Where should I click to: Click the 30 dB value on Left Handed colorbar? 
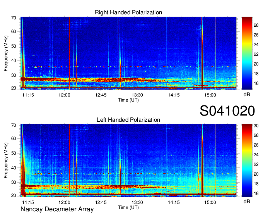tap(256, 126)
